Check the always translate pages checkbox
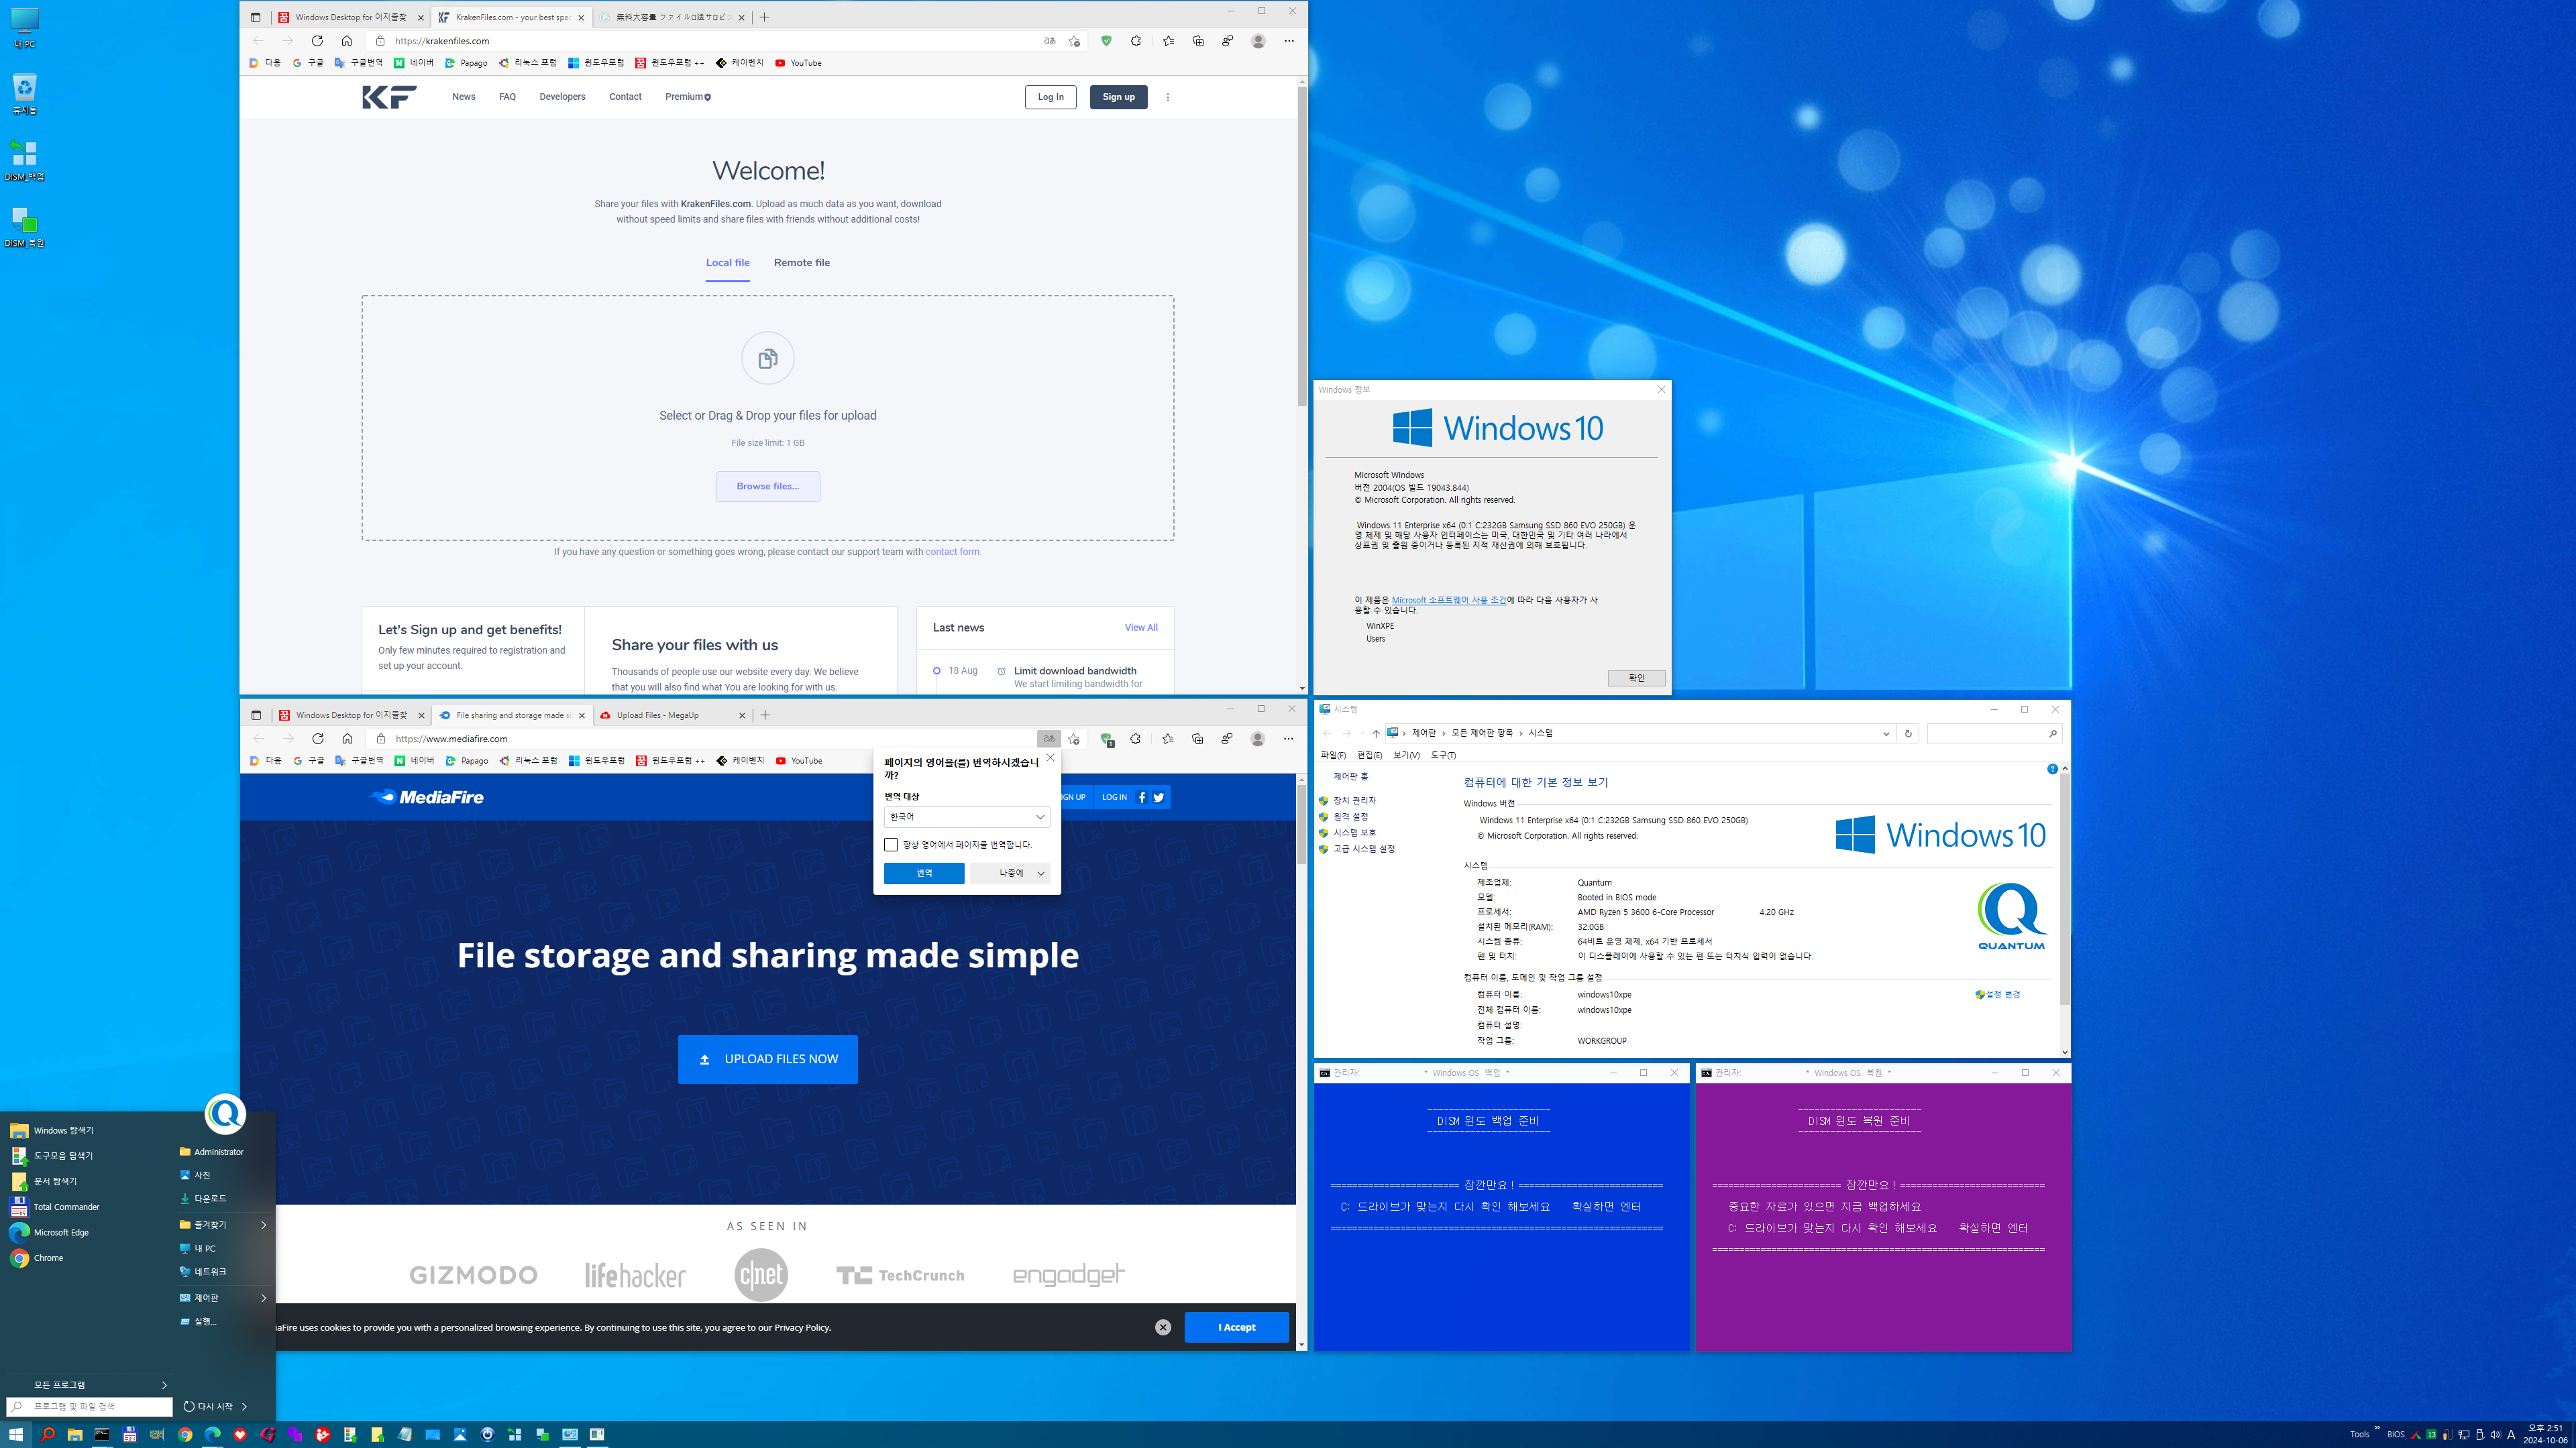The image size is (2576, 1448). (891, 845)
